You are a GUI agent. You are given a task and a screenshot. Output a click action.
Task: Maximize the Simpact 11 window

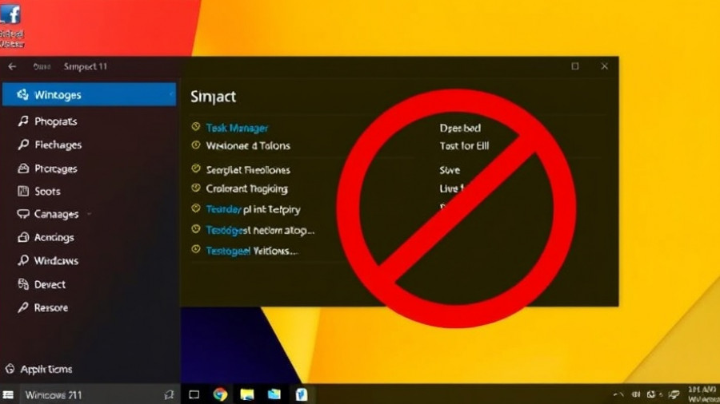pyautogui.click(x=575, y=66)
